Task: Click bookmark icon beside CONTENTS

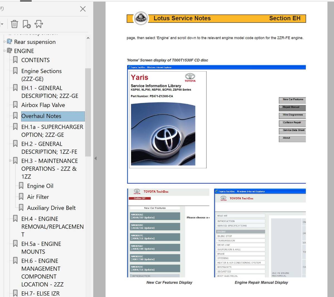Action: pyautogui.click(x=15, y=60)
